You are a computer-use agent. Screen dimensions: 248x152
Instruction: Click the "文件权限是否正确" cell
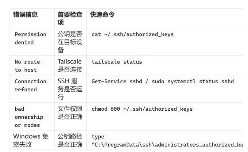pyautogui.click(x=70, y=113)
